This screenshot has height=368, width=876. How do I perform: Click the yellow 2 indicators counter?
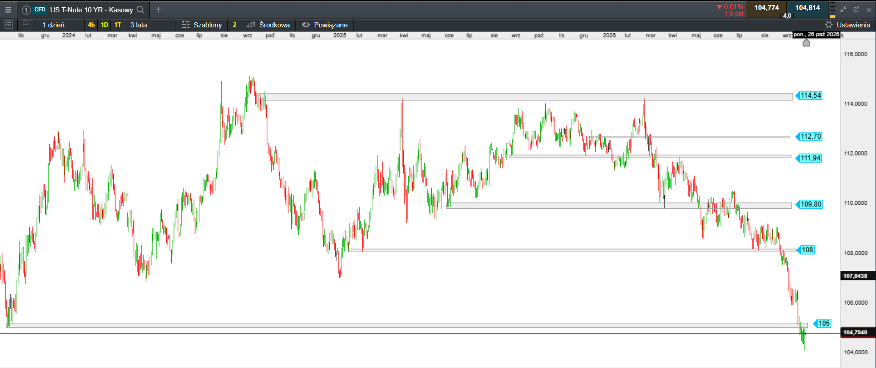pyautogui.click(x=235, y=25)
